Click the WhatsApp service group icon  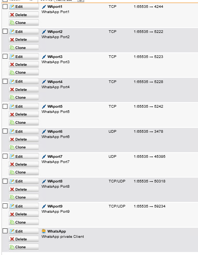pos(44,231)
